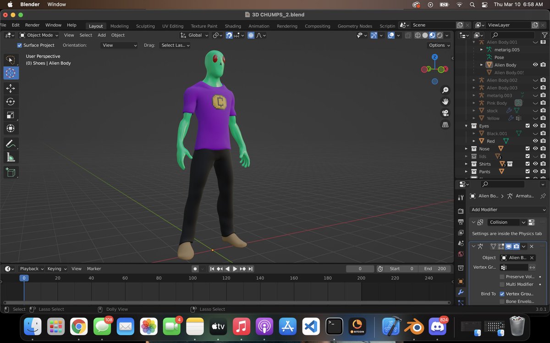The image size is (550, 343).
Task: Expand the Pants collection
Action: click(x=467, y=171)
